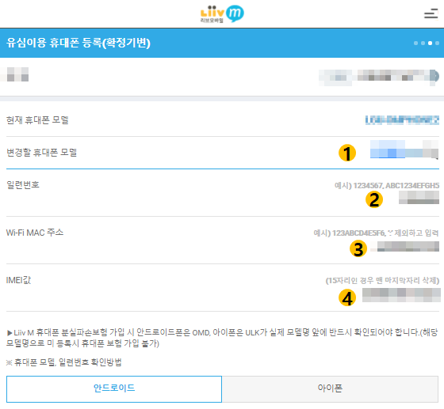Click the 현재 휴대폰 모델 value

tap(402, 120)
